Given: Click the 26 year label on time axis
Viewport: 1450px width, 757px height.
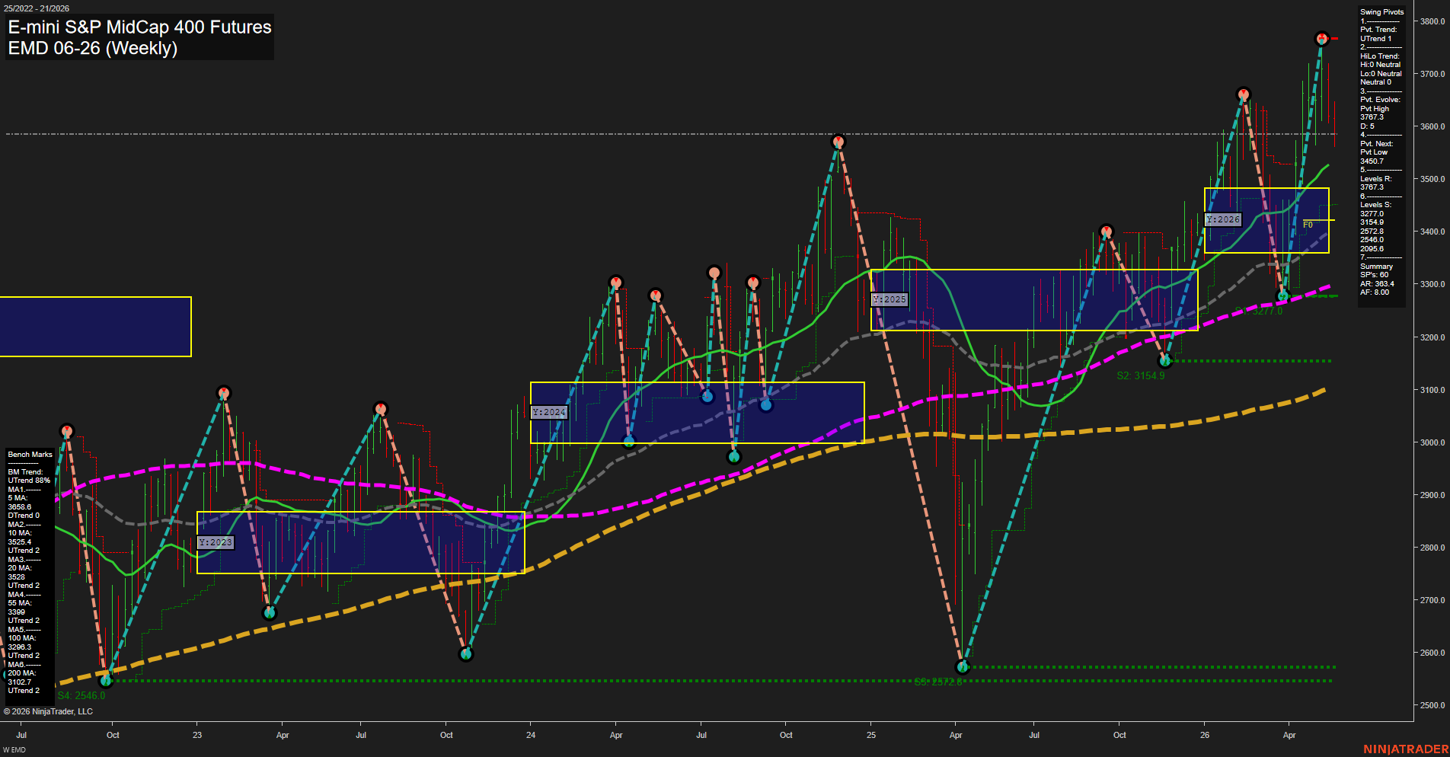Looking at the screenshot, I should [x=1205, y=735].
